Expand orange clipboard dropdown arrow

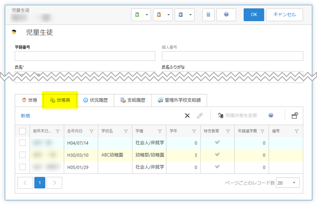(x=169, y=14)
